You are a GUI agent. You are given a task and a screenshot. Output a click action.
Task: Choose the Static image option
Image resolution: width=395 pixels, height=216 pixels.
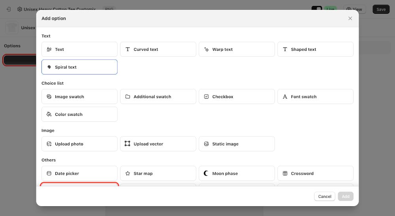tap(237, 144)
